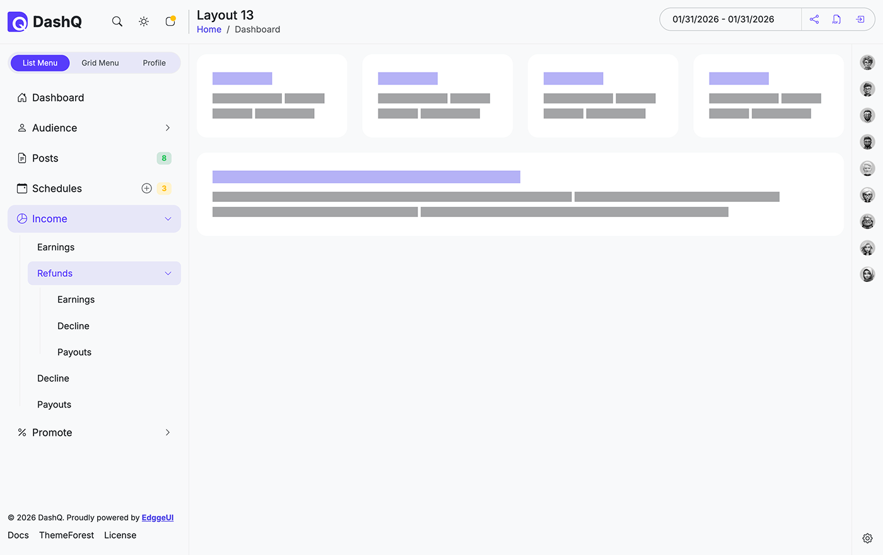Open the search panel
The width and height of the screenshot is (883, 555).
pos(117,21)
